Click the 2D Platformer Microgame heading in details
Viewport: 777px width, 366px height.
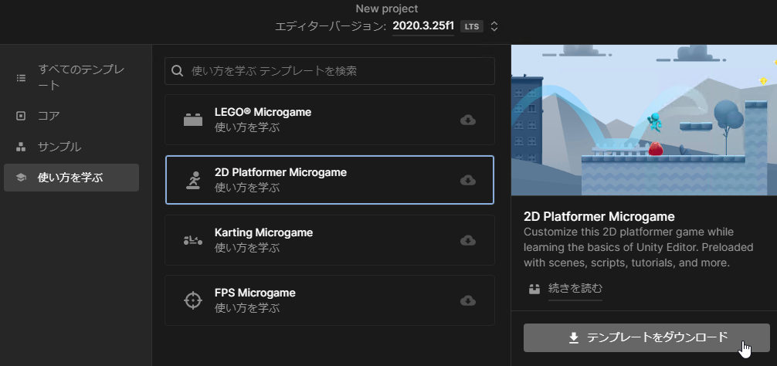(599, 217)
